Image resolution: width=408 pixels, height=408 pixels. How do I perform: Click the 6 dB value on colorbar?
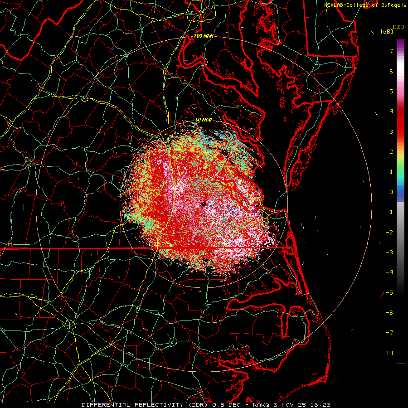coord(391,71)
